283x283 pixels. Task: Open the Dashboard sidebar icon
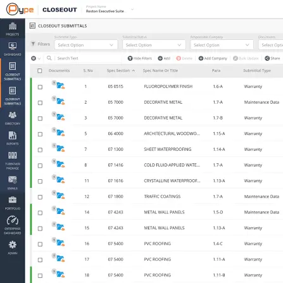tap(13, 49)
